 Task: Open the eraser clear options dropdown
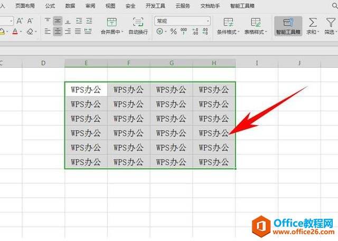click(36, 32)
